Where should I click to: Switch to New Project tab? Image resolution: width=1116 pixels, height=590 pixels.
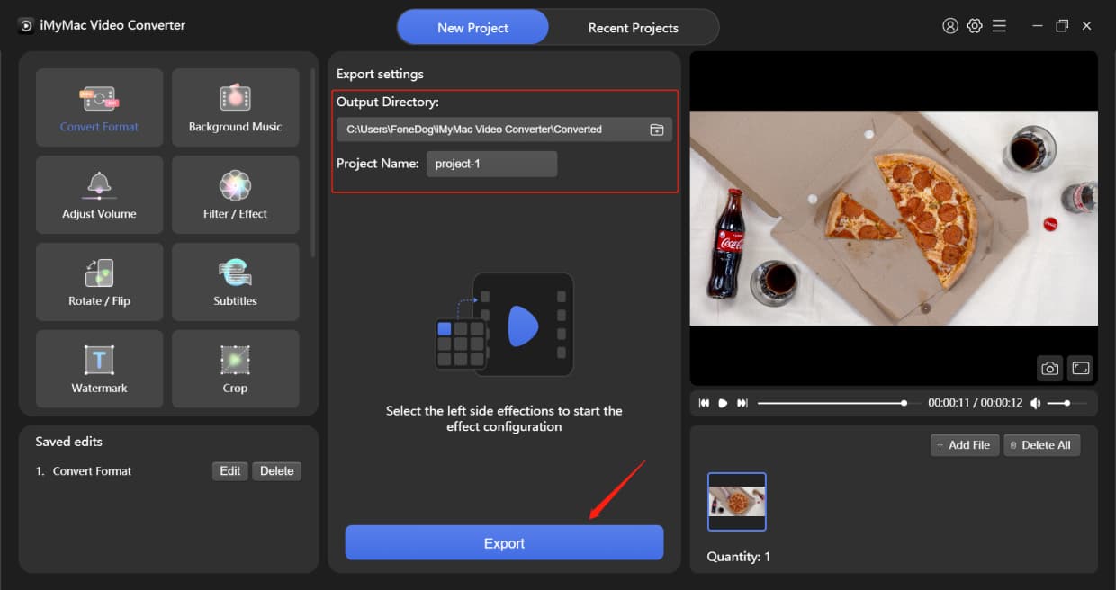(472, 27)
